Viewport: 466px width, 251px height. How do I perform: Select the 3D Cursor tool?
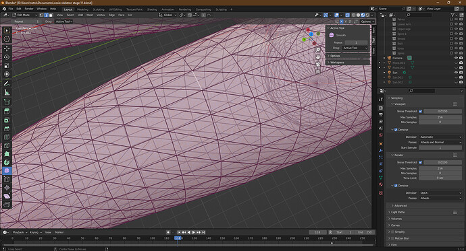(x=7, y=39)
